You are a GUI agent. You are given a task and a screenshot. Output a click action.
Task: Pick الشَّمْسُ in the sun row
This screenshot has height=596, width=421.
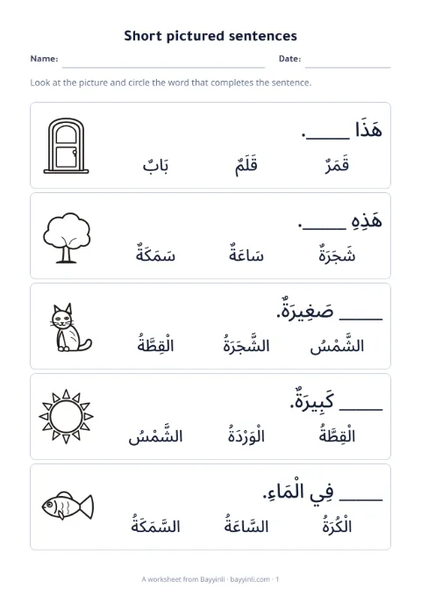coord(156,434)
